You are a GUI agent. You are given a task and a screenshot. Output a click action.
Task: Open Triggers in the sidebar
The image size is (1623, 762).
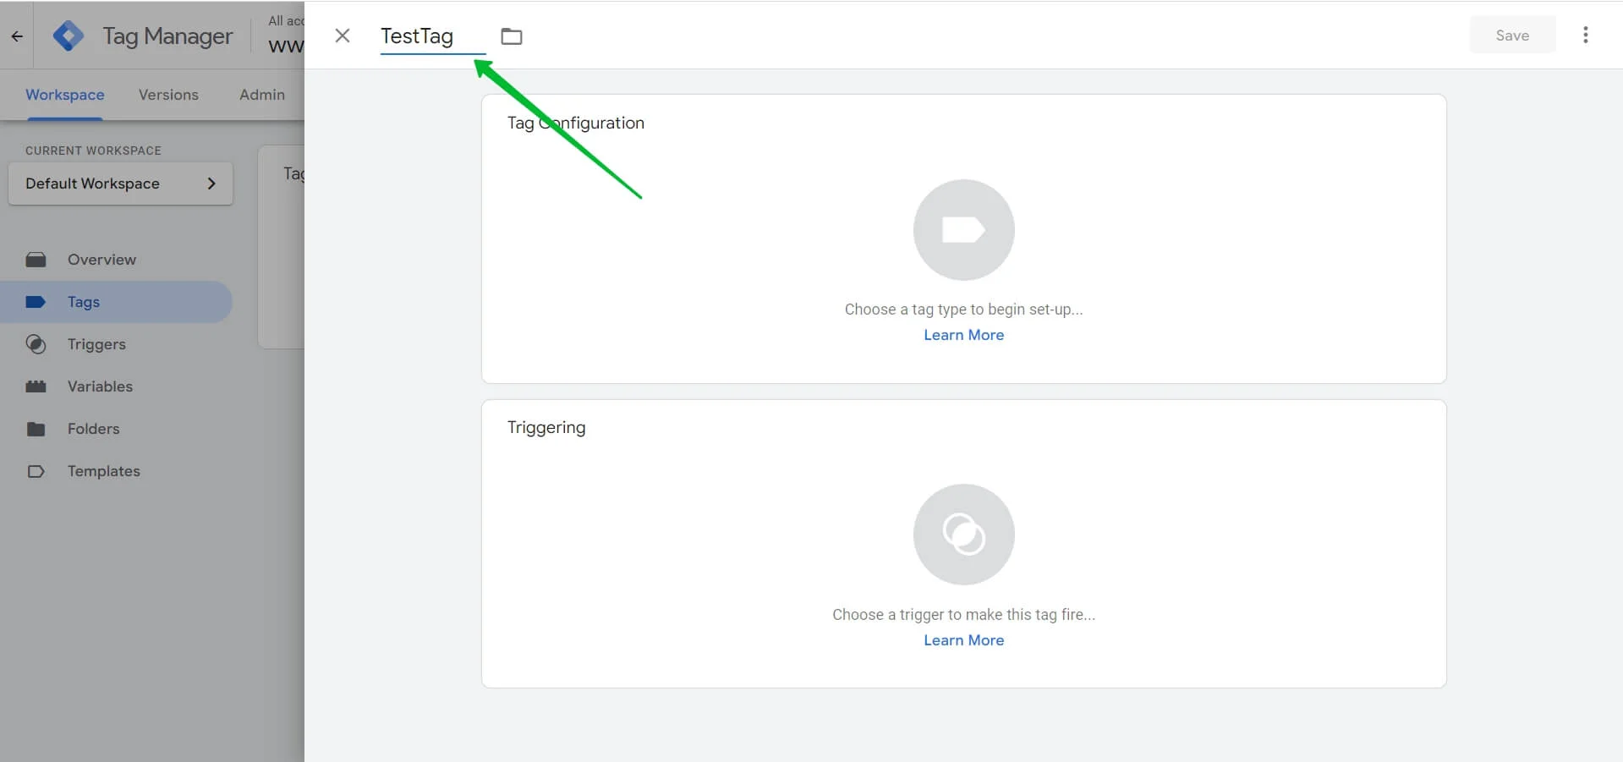[x=116, y=344]
